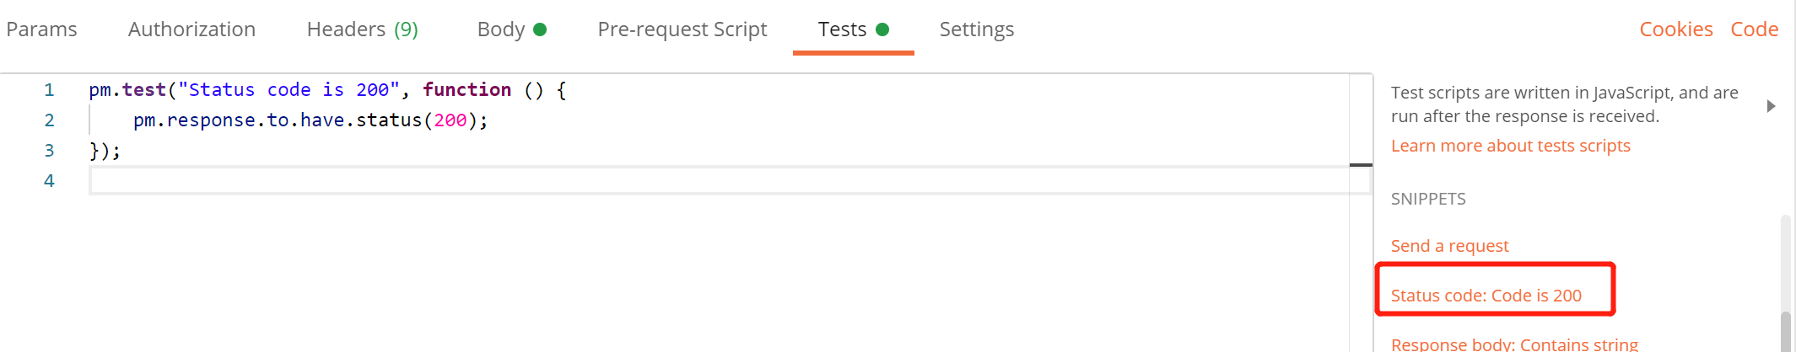Insert 'Response body: Contains string' snippet
Screen dimensions: 1796x352
pyautogui.click(x=1514, y=344)
